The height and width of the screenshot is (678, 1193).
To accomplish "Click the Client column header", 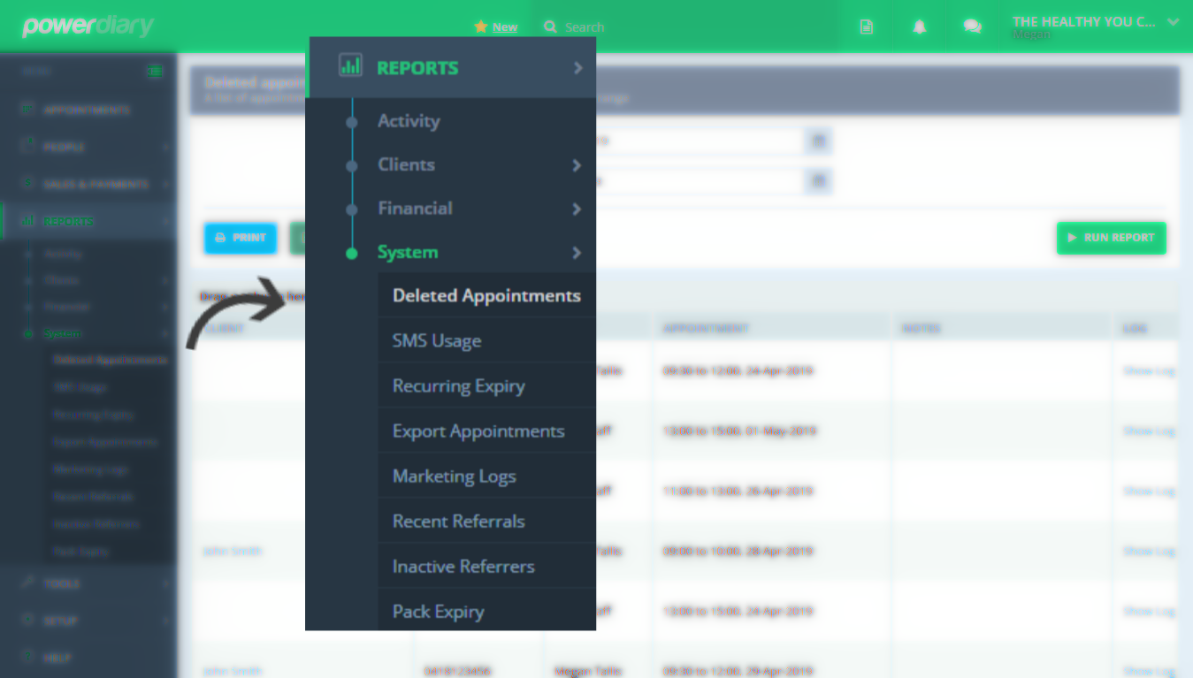I will [224, 328].
